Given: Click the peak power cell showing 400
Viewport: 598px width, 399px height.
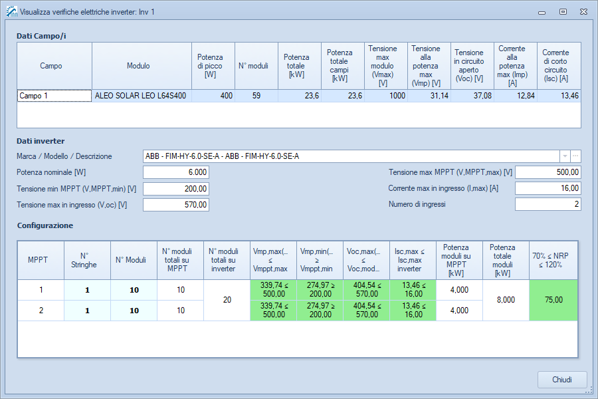Looking at the screenshot, I should [x=213, y=96].
